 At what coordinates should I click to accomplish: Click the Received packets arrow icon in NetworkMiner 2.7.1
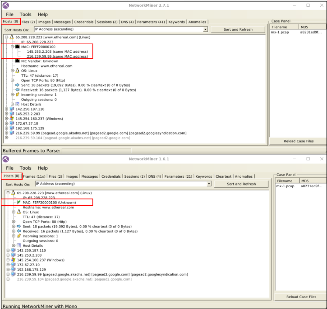pyautogui.click(x=17, y=90)
